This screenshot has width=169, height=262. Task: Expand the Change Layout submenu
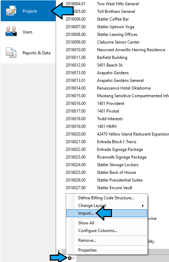[x=106, y=206]
